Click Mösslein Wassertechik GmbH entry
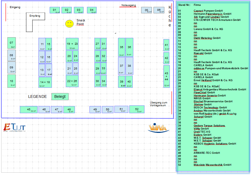Screen dimensions: 252x176 212,165
